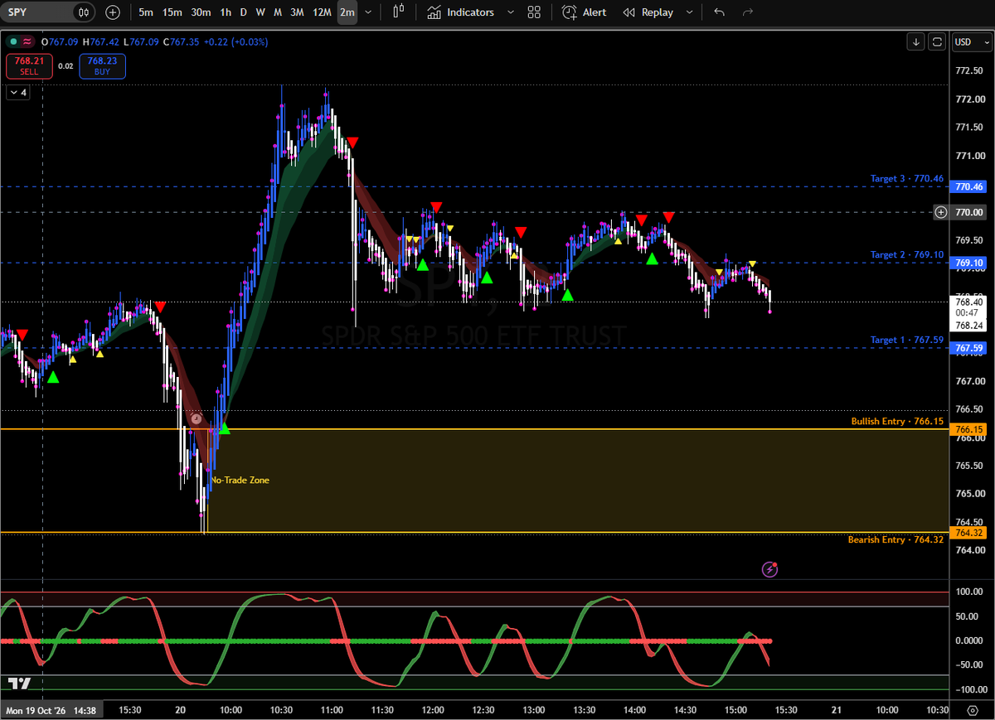This screenshot has width=995, height=720.
Task: Click the red 768.21 SELL button
Action: tap(29, 65)
